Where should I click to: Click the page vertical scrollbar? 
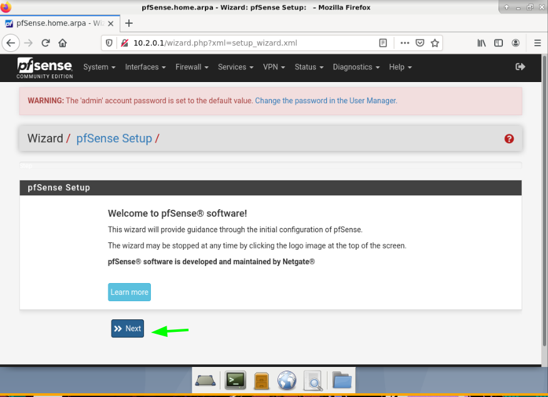(x=544, y=200)
